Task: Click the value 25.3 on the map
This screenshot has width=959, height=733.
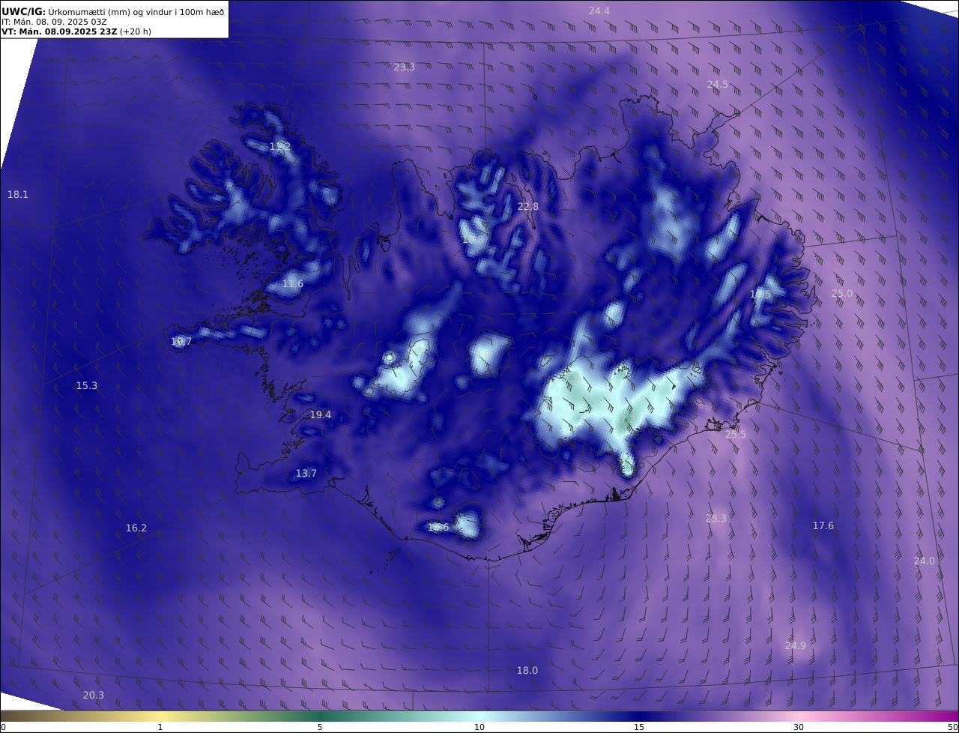Action: click(716, 518)
